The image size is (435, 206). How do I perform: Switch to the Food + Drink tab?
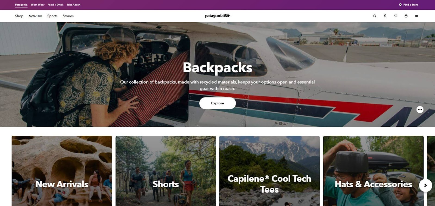point(55,5)
